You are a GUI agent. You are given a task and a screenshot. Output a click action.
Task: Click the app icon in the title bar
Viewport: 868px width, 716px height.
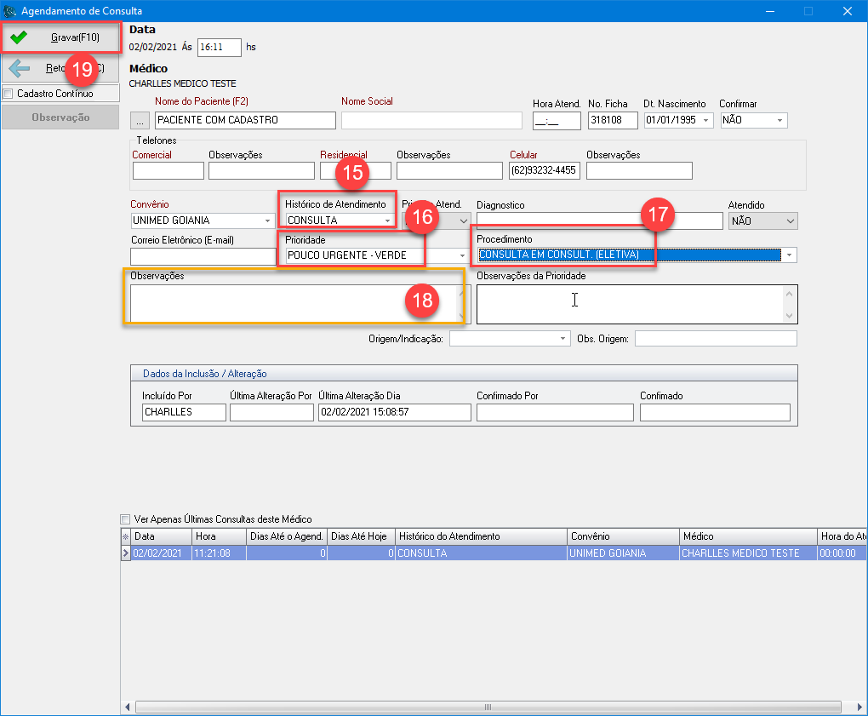pyautogui.click(x=10, y=11)
